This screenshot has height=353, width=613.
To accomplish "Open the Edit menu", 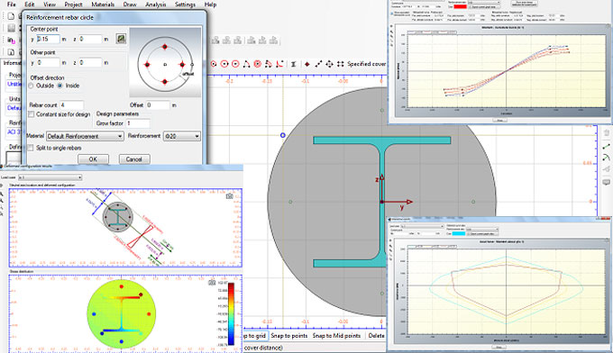I will (x=30, y=5).
